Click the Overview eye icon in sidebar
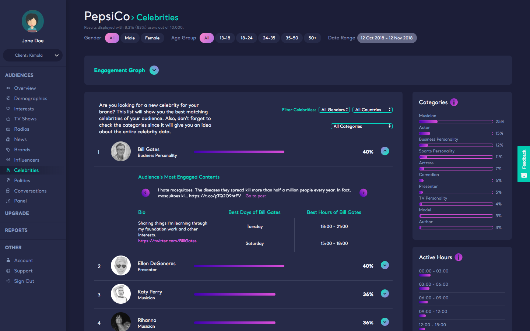Viewport: 530px width, 331px height. coord(8,88)
